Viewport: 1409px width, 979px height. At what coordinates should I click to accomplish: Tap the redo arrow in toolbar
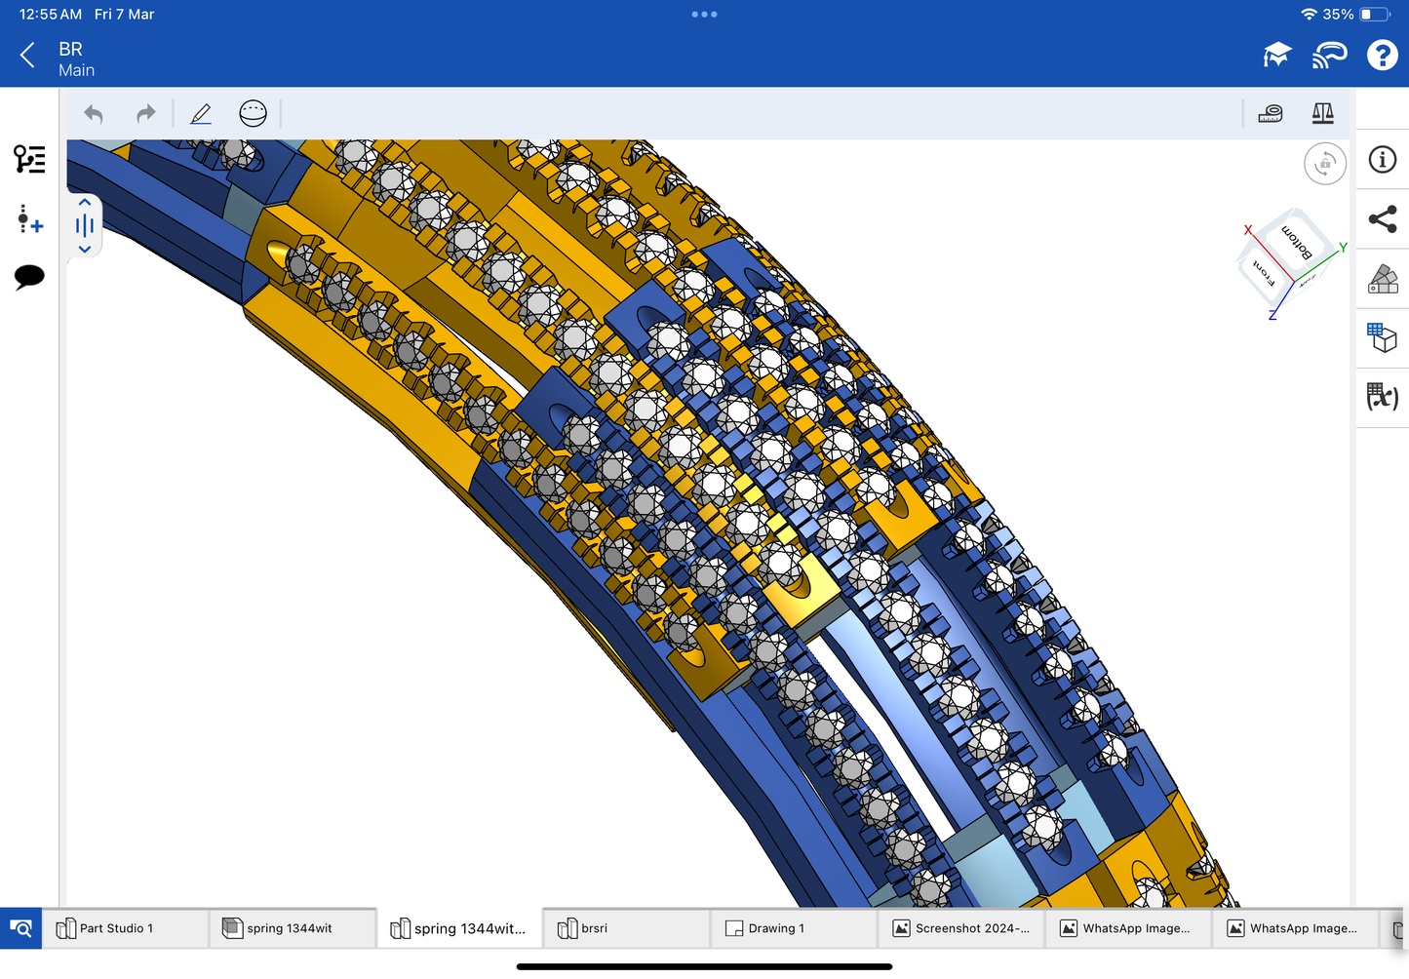coord(145,114)
